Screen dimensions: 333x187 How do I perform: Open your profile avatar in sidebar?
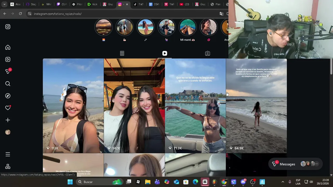(8, 132)
